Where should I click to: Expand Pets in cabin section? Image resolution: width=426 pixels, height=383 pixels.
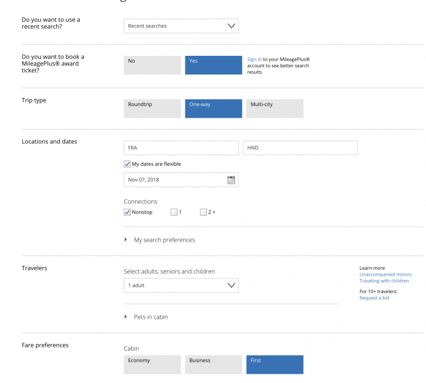click(150, 317)
